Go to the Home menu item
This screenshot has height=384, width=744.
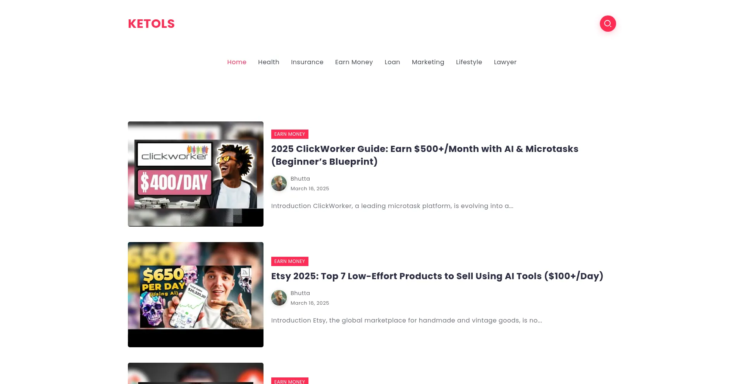pyautogui.click(x=237, y=62)
